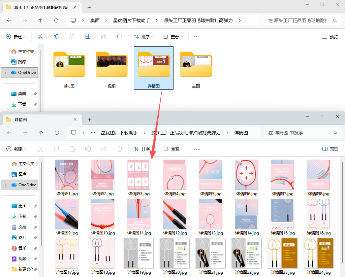Click the Delete trash icon in the upper window toolbar
The width and height of the screenshot is (345, 277).
click(x=119, y=37)
